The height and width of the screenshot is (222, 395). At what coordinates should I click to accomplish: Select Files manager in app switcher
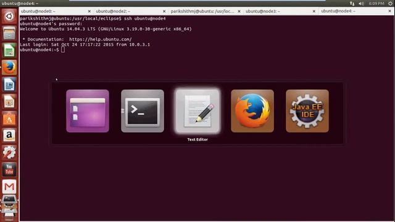pyautogui.click(x=88, y=111)
